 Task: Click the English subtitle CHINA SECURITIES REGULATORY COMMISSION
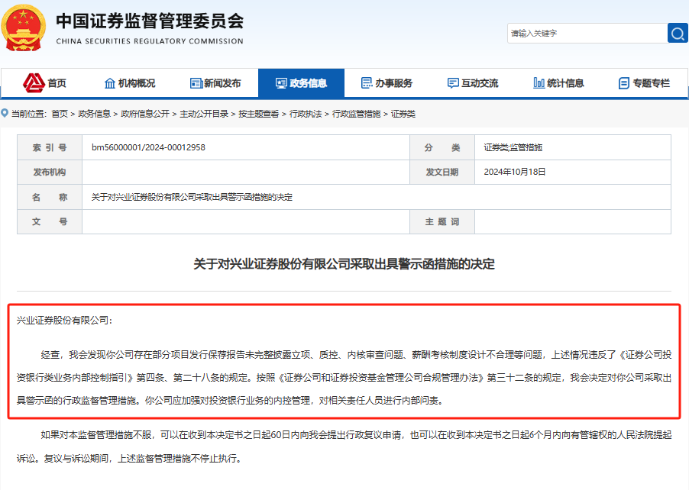click(150, 41)
